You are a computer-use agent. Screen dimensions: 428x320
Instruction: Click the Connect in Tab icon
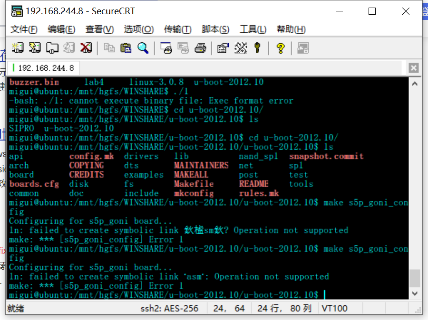(52, 48)
